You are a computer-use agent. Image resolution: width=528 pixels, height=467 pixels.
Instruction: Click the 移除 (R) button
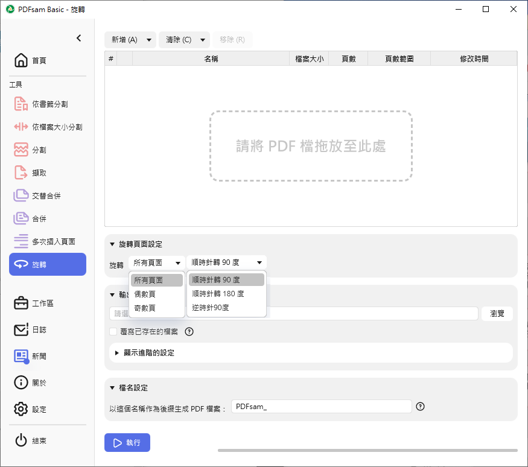[232, 40]
